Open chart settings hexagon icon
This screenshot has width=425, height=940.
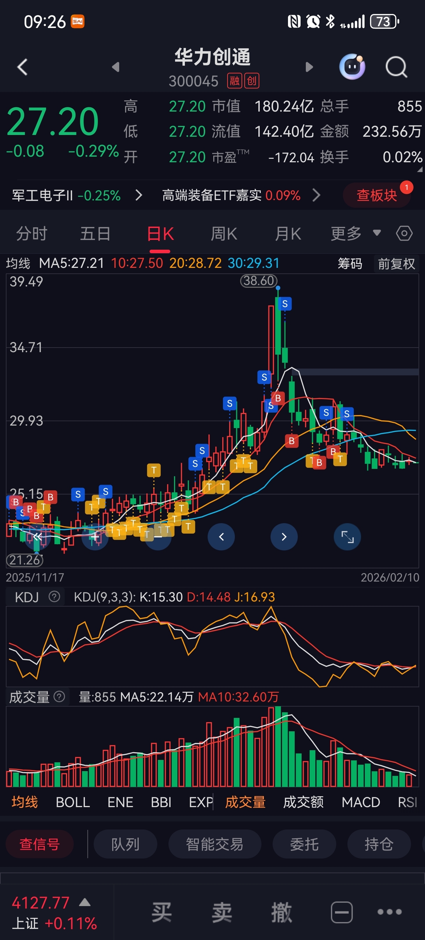[404, 234]
